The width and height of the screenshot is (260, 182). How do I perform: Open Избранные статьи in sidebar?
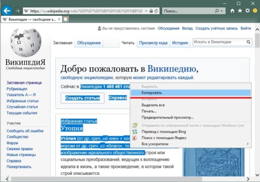(x=22, y=101)
